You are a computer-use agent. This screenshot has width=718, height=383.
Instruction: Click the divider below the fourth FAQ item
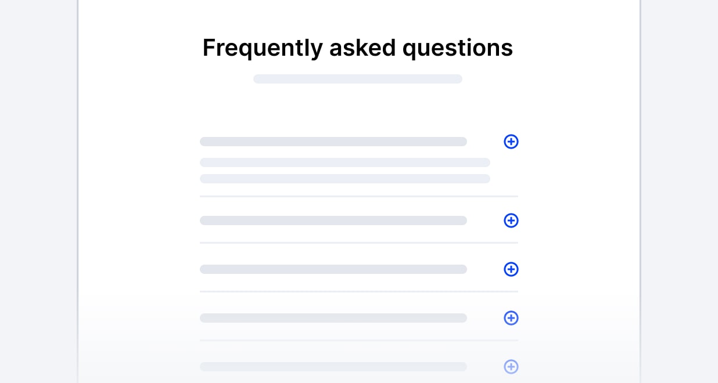(x=359, y=340)
